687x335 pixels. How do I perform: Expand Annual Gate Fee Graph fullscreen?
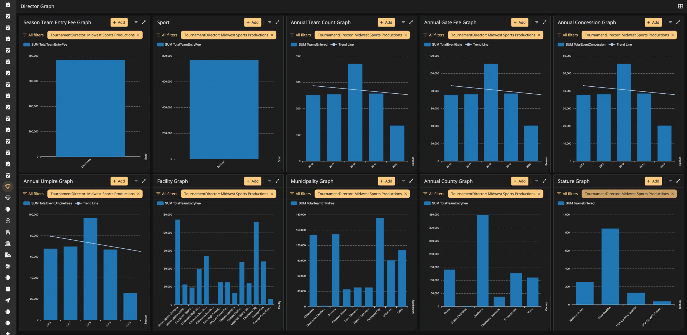[x=545, y=22]
